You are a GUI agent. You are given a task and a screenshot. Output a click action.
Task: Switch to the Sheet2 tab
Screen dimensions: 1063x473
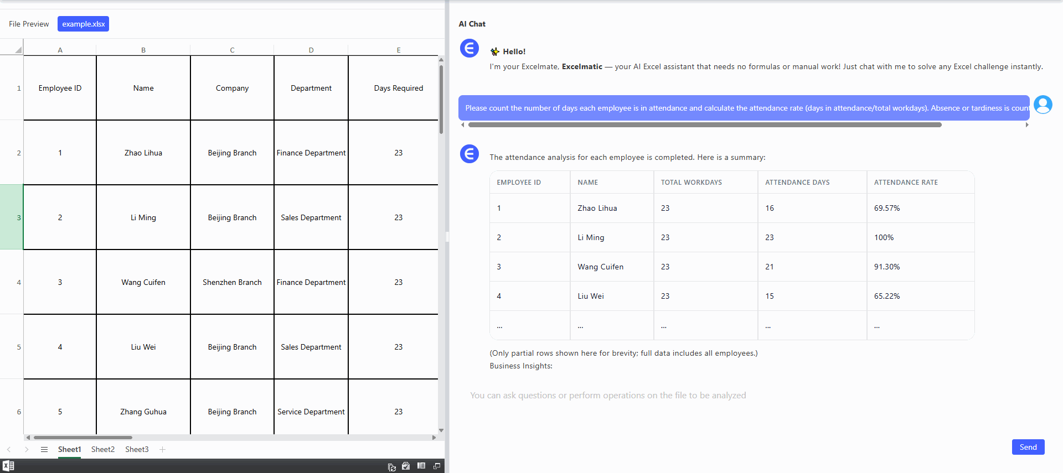tap(103, 449)
